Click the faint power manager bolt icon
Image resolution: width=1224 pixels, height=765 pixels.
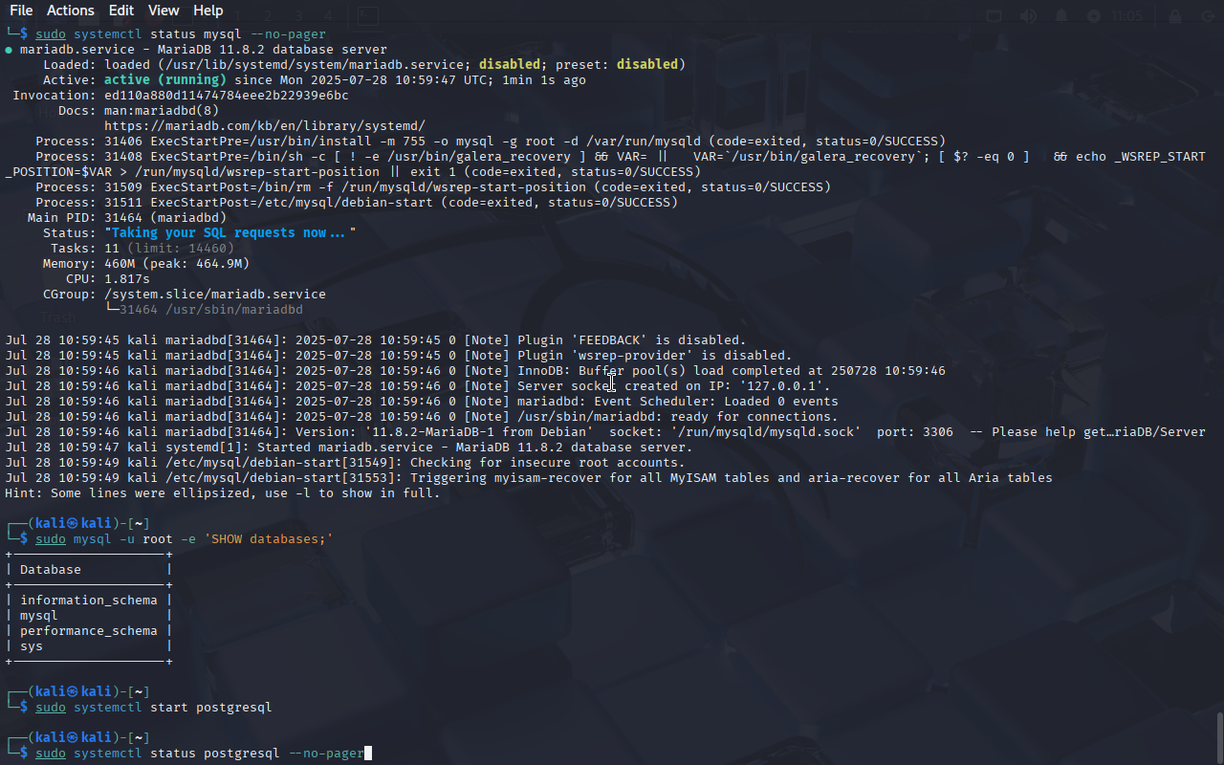(x=1093, y=16)
